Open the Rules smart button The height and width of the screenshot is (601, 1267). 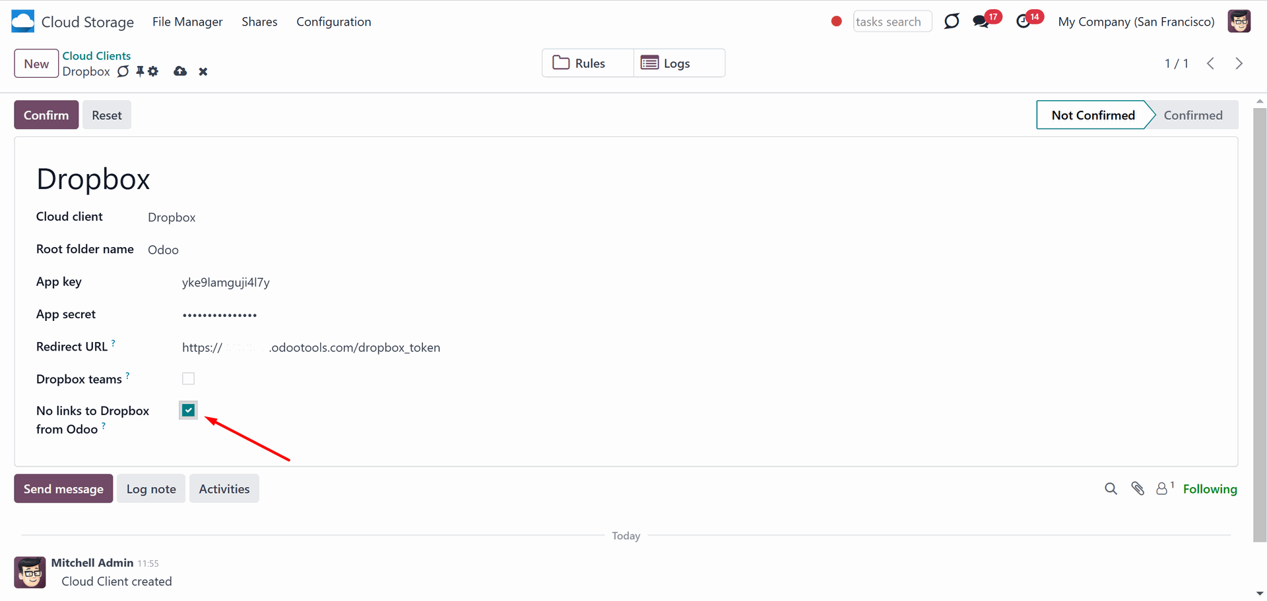tap(588, 63)
